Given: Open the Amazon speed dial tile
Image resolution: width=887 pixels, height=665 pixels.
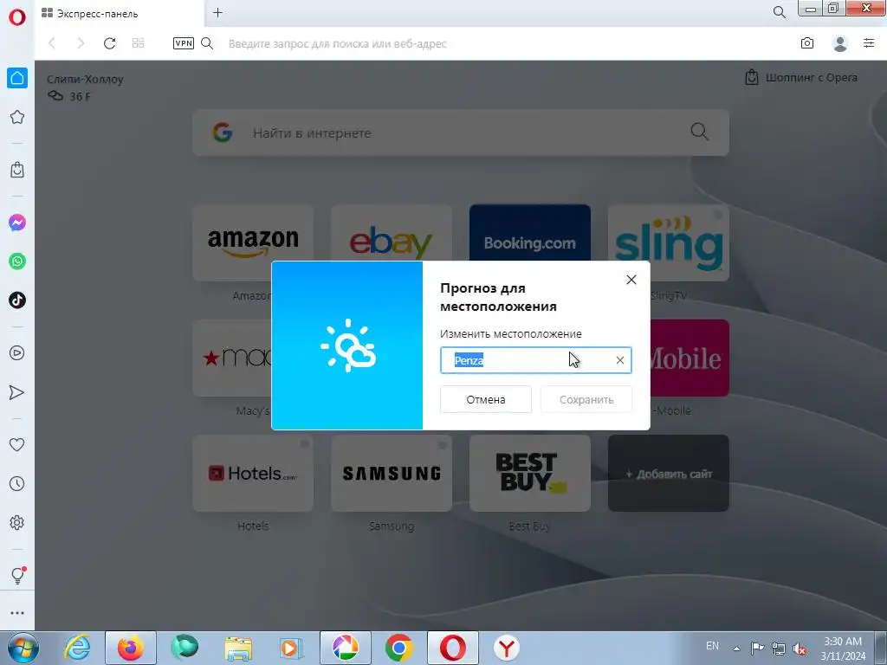Looking at the screenshot, I should click(253, 242).
